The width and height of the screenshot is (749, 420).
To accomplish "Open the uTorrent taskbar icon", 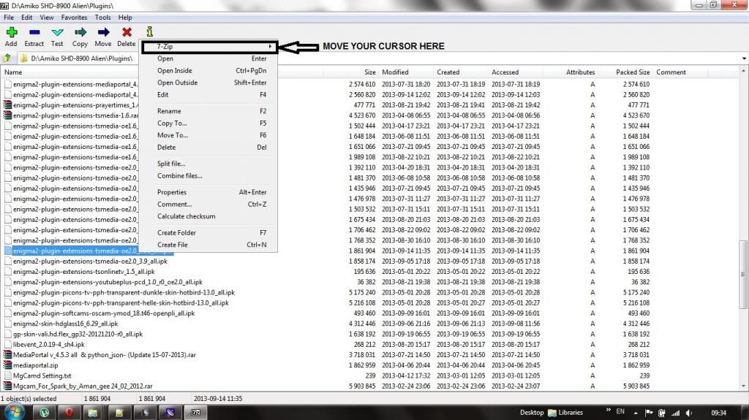I will tap(45, 413).
